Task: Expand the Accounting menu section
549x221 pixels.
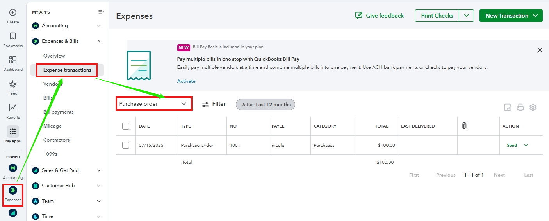Action: [x=99, y=26]
